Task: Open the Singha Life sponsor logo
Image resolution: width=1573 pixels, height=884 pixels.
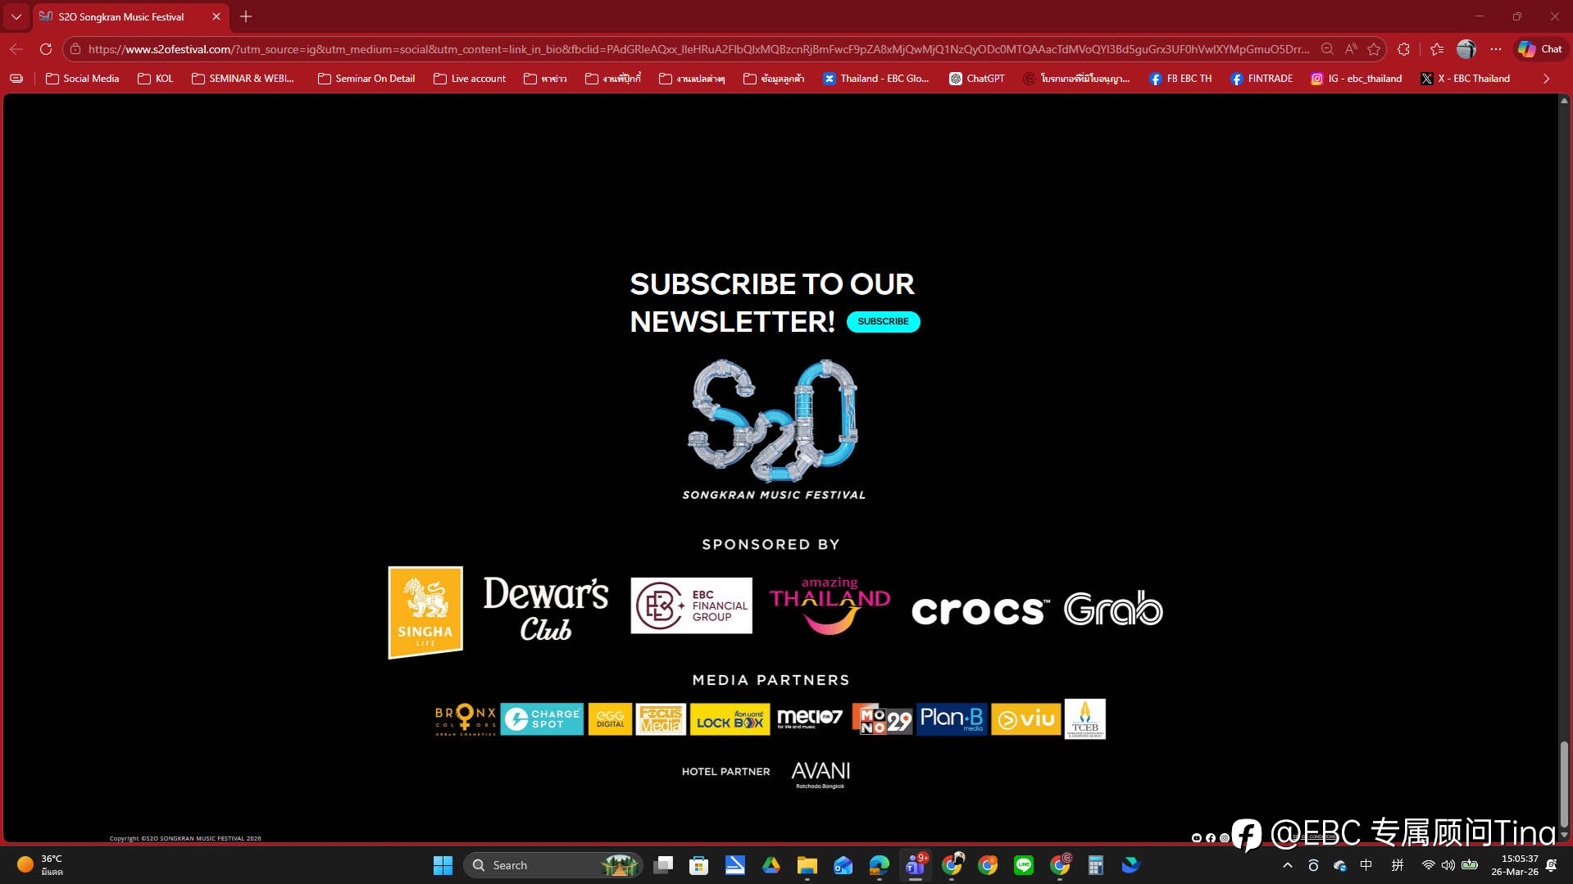Action: tap(425, 612)
